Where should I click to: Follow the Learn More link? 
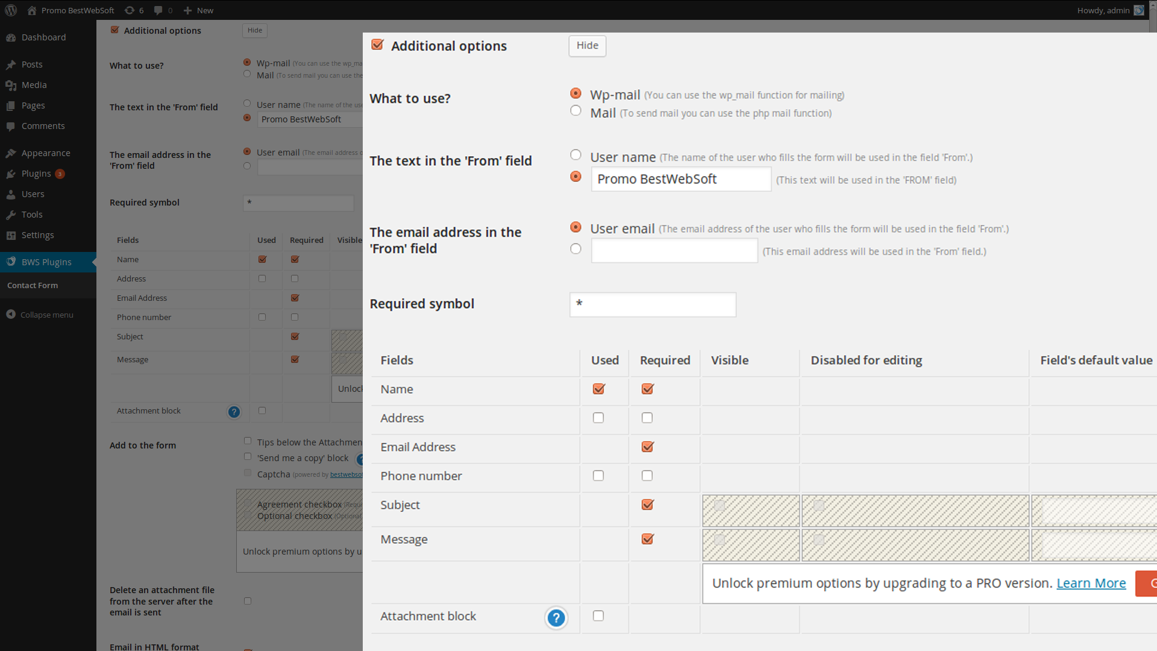coord(1091,583)
